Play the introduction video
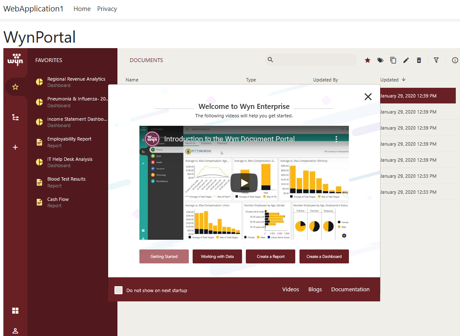Viewport: 460px width, 336px height. click(244, 182)
